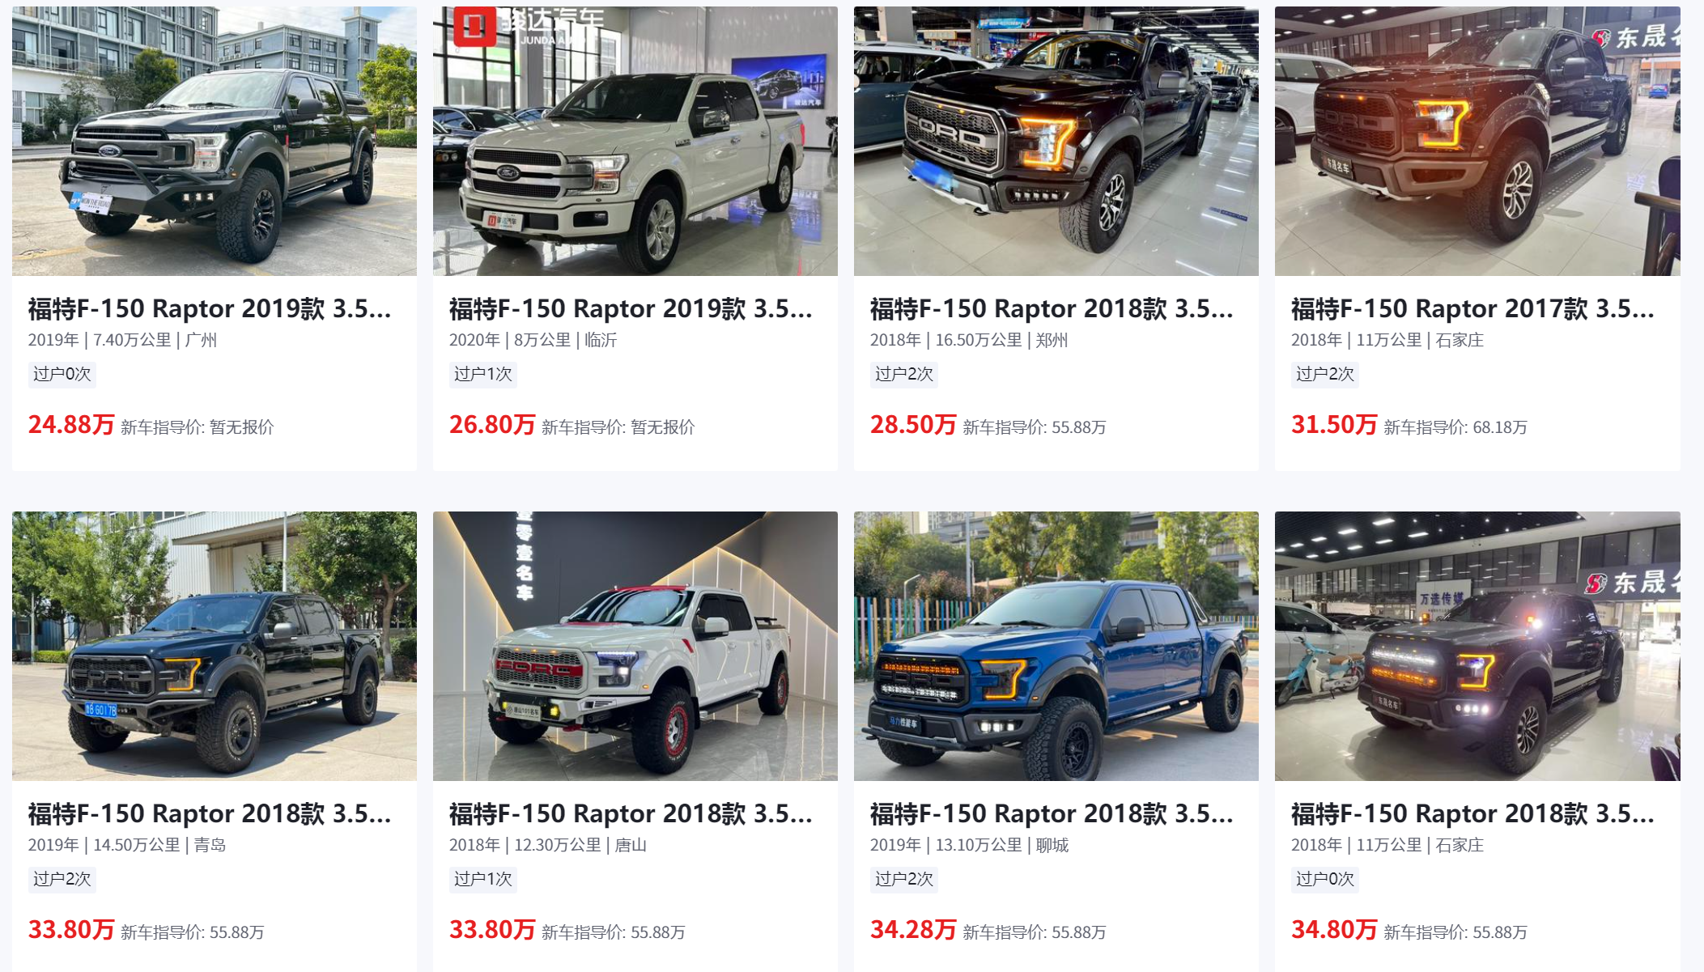Click the Zhengzhou 2018款 Raptor title

(1052, 308)
